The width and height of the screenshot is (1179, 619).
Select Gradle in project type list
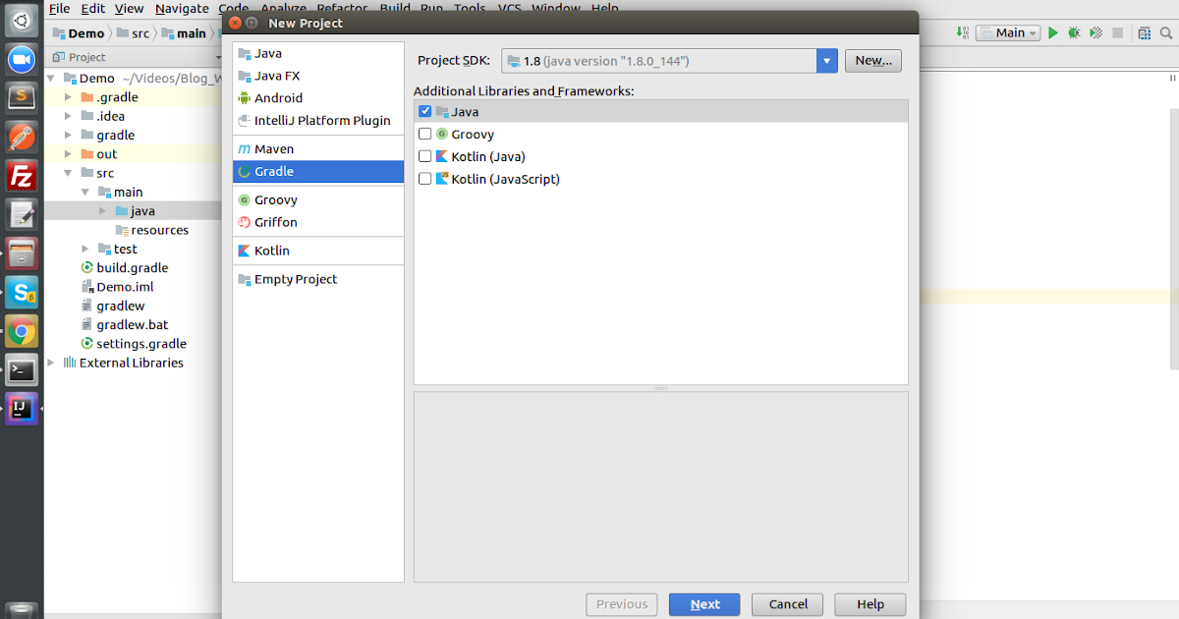coord(318,172)
